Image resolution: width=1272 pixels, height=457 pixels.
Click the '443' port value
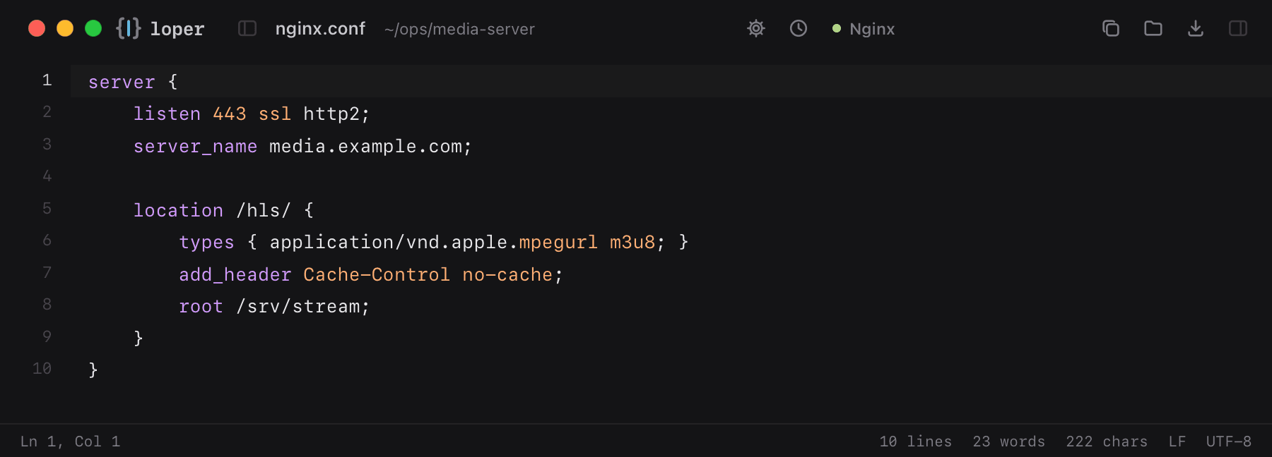[x=230, y=114]
